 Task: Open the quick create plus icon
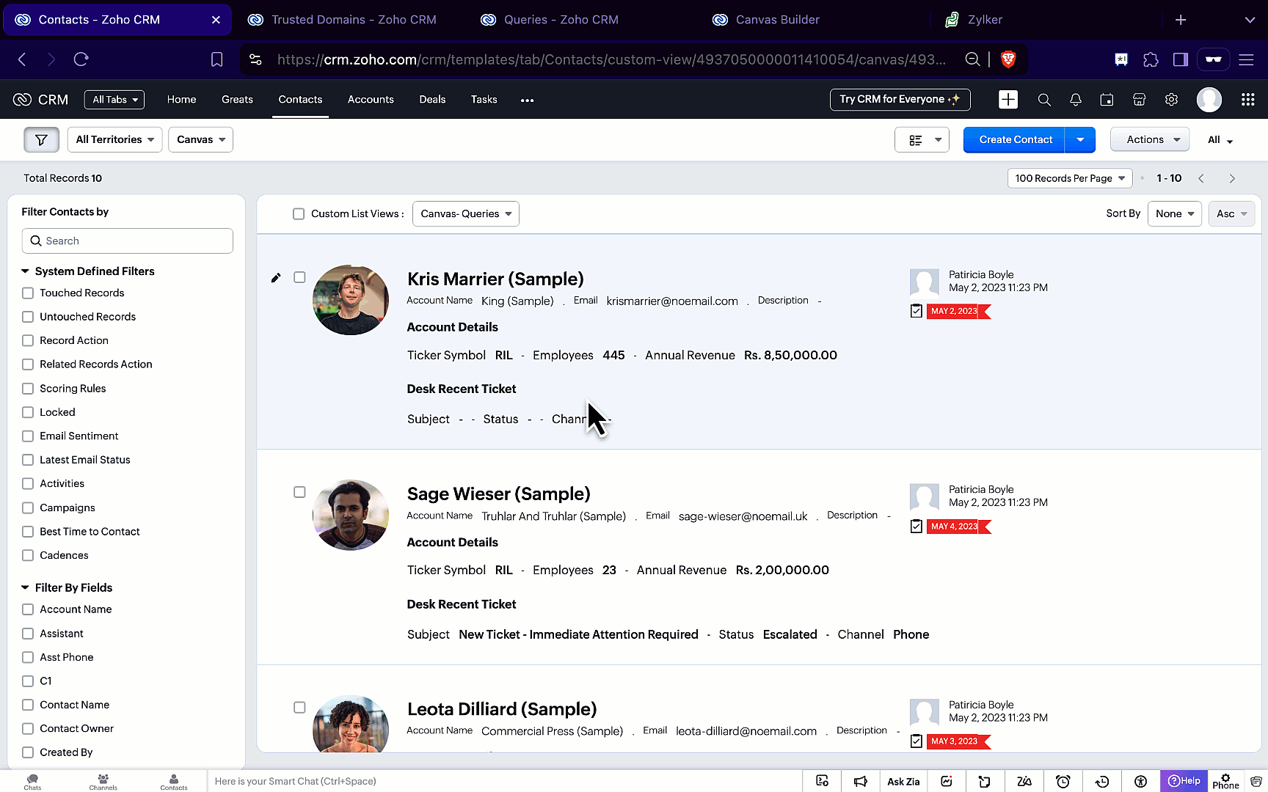[x=1008, y=100]
